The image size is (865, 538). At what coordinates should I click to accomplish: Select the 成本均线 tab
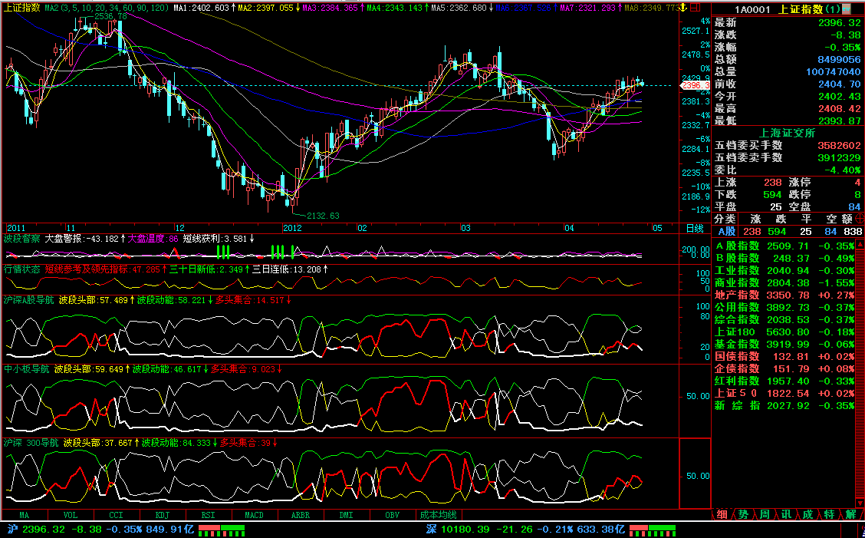tap(439, 515)
